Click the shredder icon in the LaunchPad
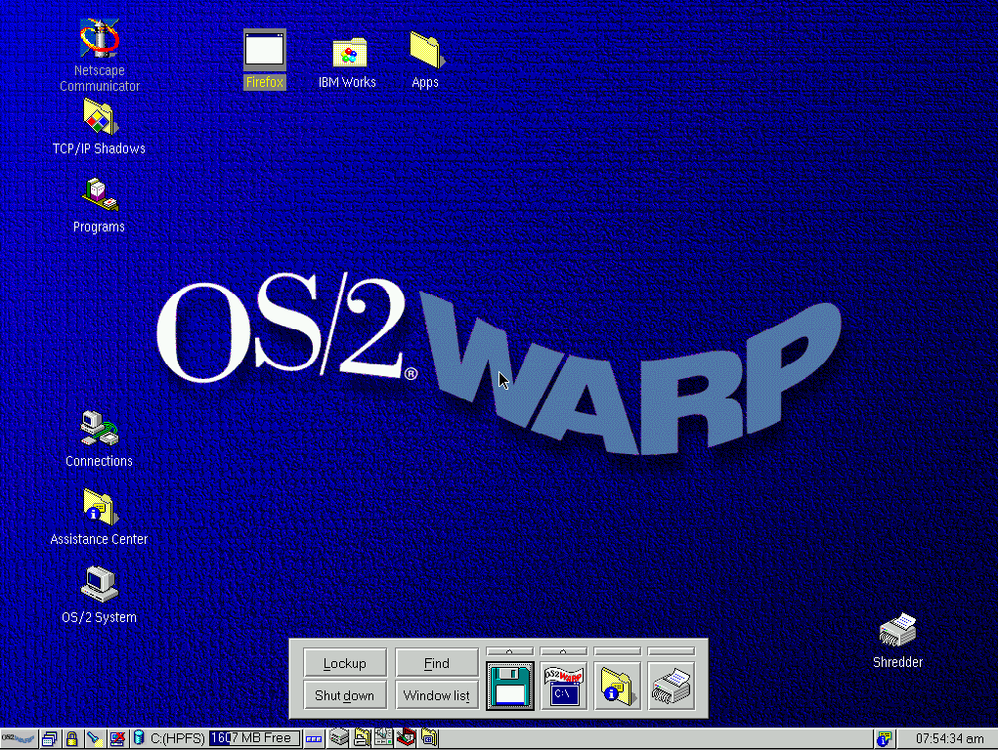Viewport: 998px width, 750px height. [x=671, y=686]
